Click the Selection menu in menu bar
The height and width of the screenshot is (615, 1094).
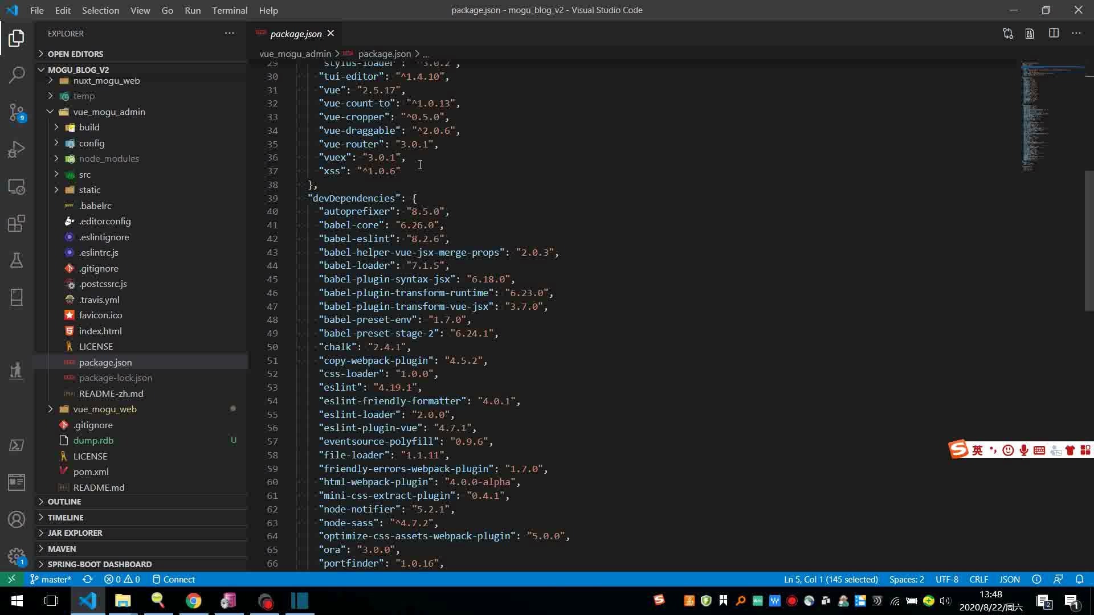coord(100,10)
